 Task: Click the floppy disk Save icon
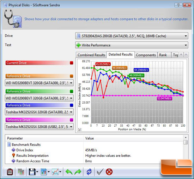click(x=32, y=172)
